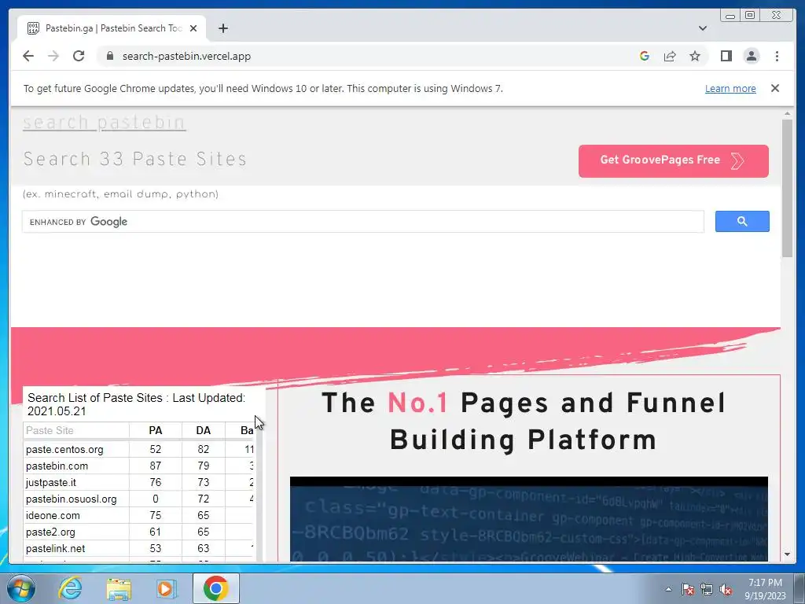Viewport: 805px width, 604px height.
Task: Focus the Google enhanced search field
Action: coord(362,221)
